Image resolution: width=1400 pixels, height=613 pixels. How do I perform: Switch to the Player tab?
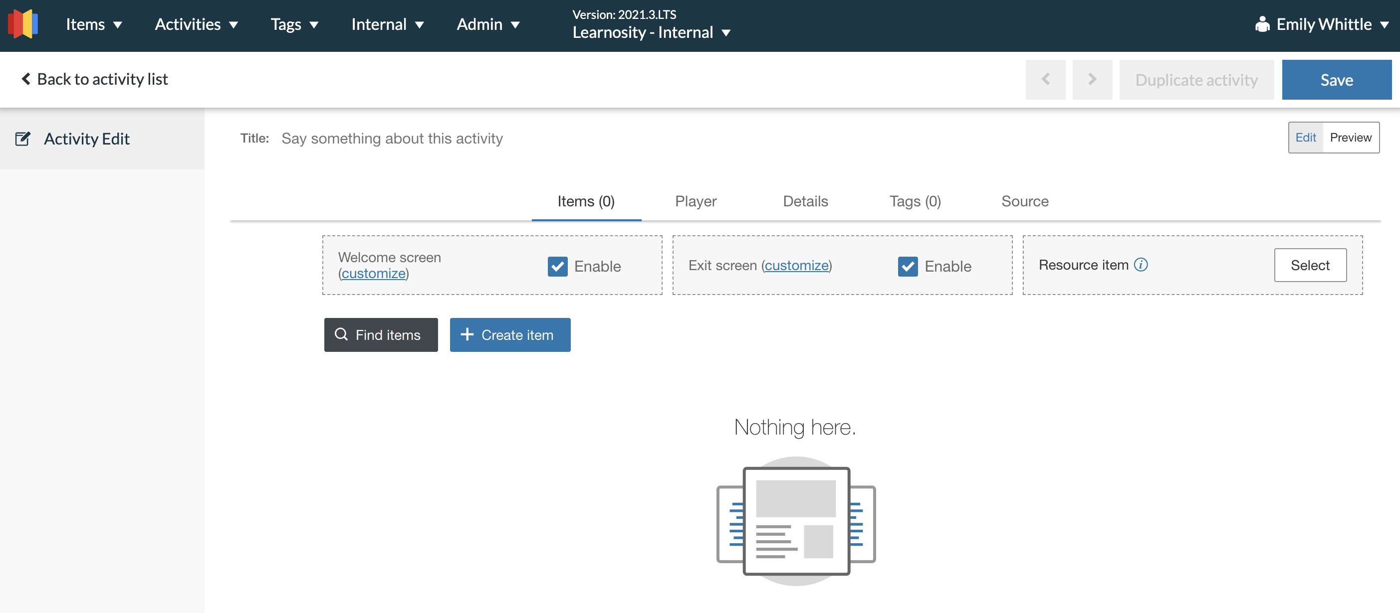(x=696, y=201)
